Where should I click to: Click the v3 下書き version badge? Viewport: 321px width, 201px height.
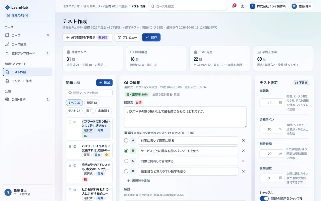point(301,83)
